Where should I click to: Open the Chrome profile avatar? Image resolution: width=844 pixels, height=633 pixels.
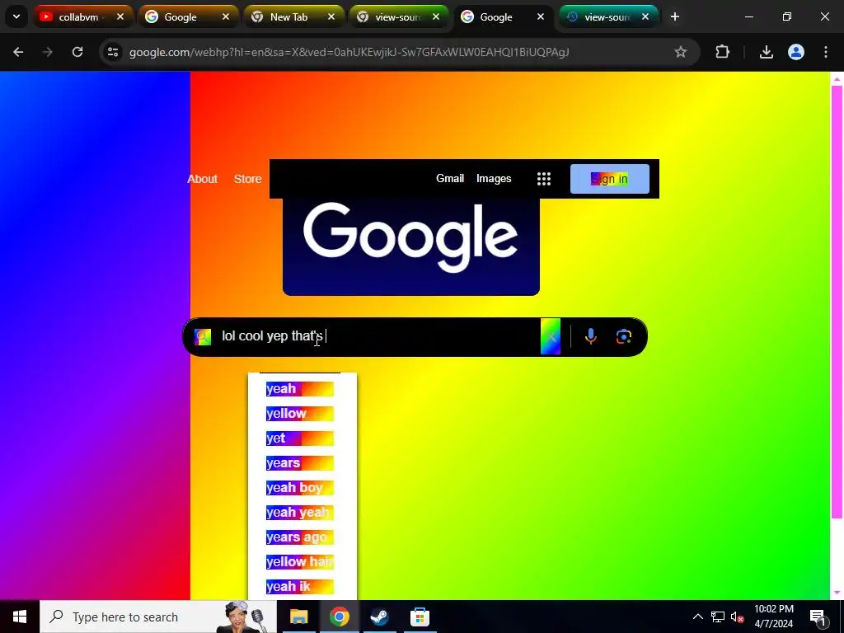click(796, 52)
